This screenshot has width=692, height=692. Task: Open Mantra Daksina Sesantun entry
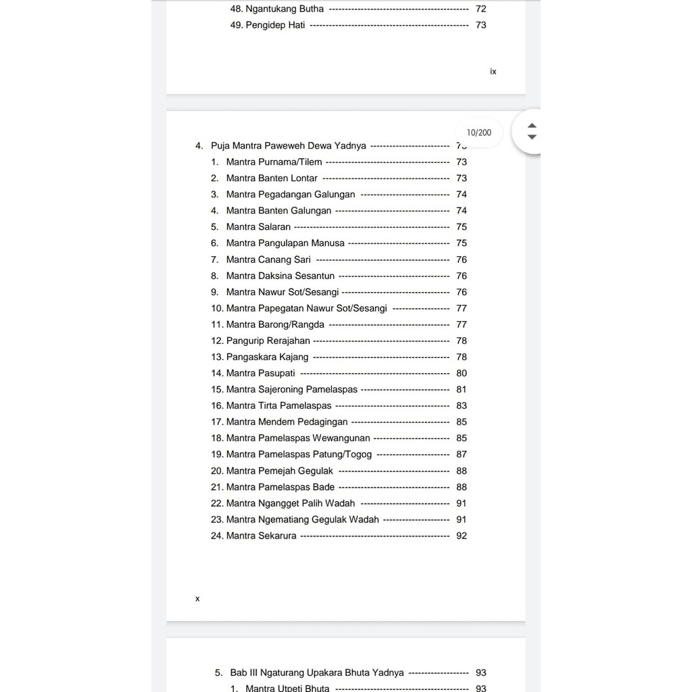point(280,276)
